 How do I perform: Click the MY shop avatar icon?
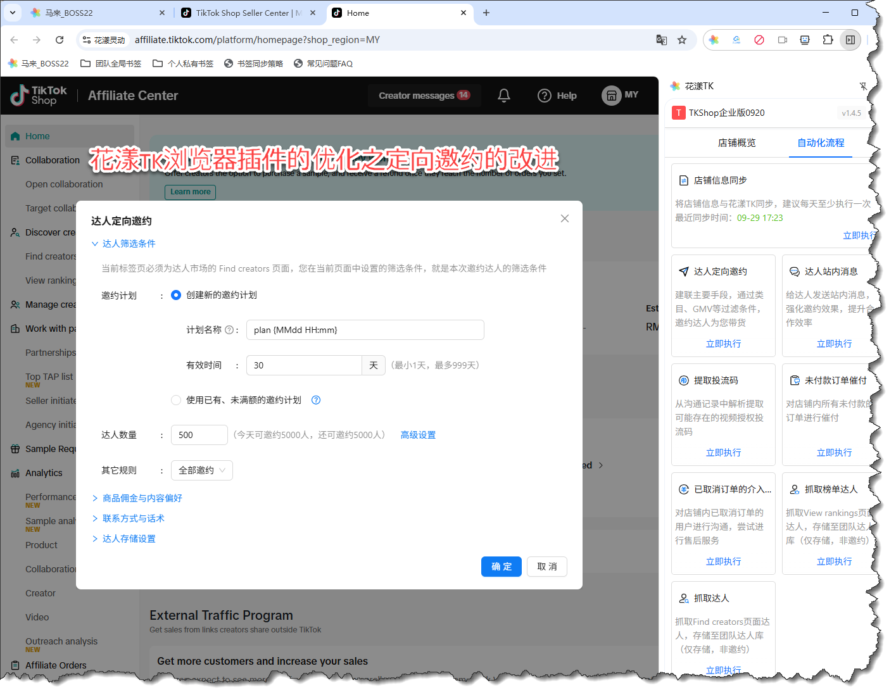[x=611, y=96]
